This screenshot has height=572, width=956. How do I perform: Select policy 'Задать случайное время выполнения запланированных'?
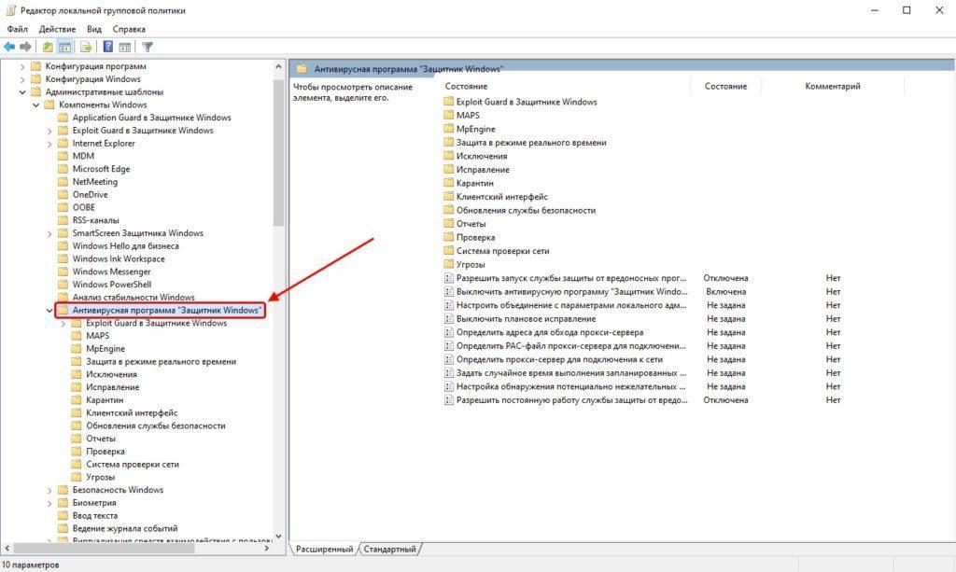pyautogui.click(x=571, y=373)
